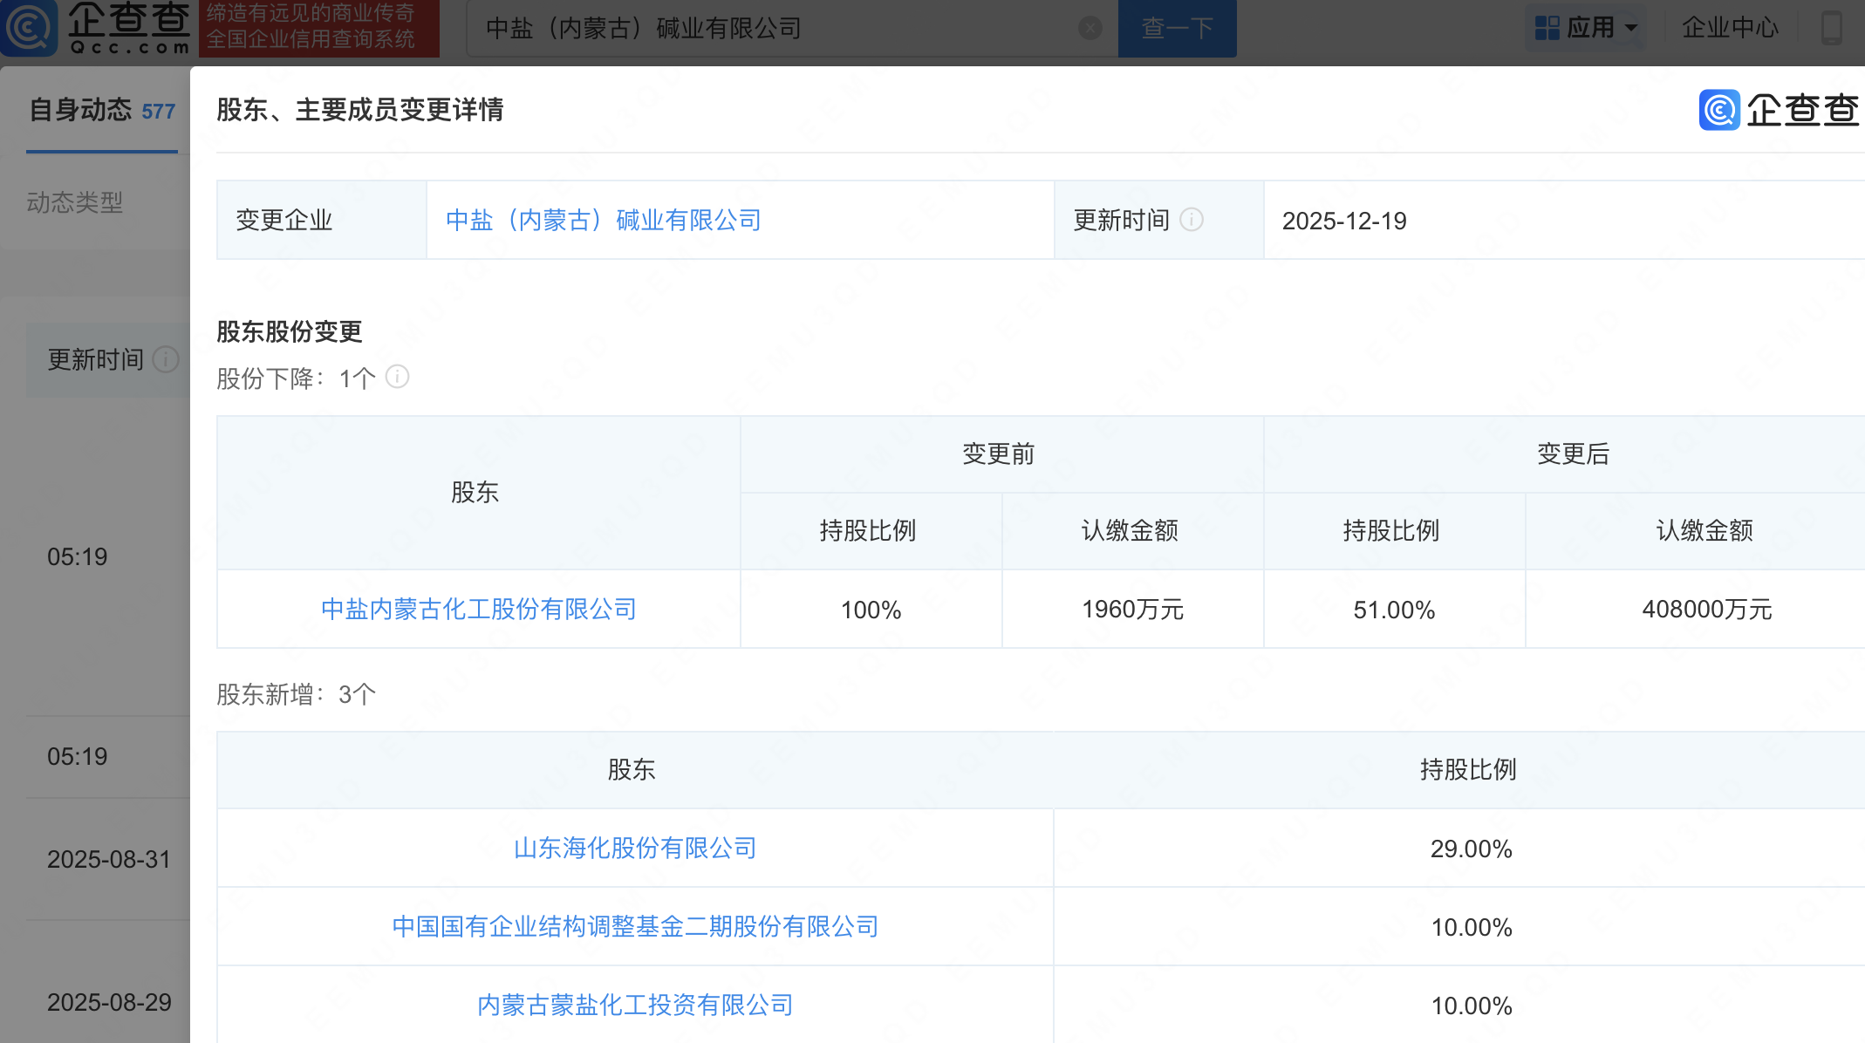Select the 2025-08-31 timeline entry
The height and width of the screenshot is (1043, 1865).
(108, 860)
